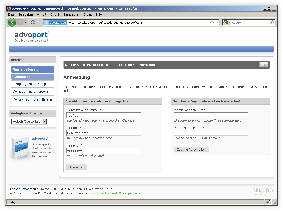Click the 'Ihr persönliches Passwort' hint text
Image resolution: width=283 pixels, height=211 pixels.
click(85, 155)
